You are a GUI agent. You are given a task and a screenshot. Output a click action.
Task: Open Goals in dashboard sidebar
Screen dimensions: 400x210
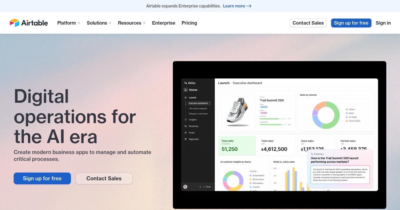click(192, 133)
